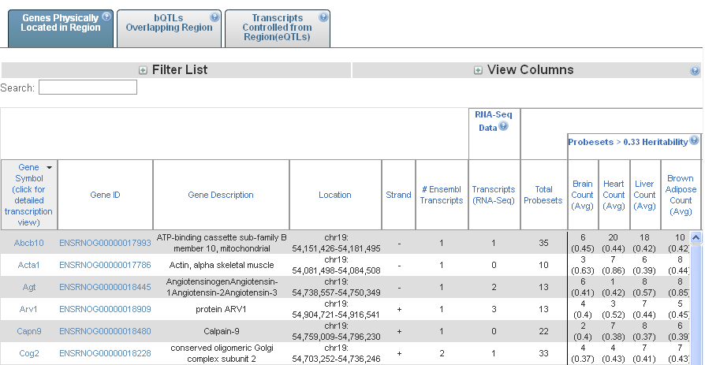Select location chr19: 54,738,557-54,750,349 cell
Image resolution: width=705 pixels, height=365 pixels.
(336, 287)
